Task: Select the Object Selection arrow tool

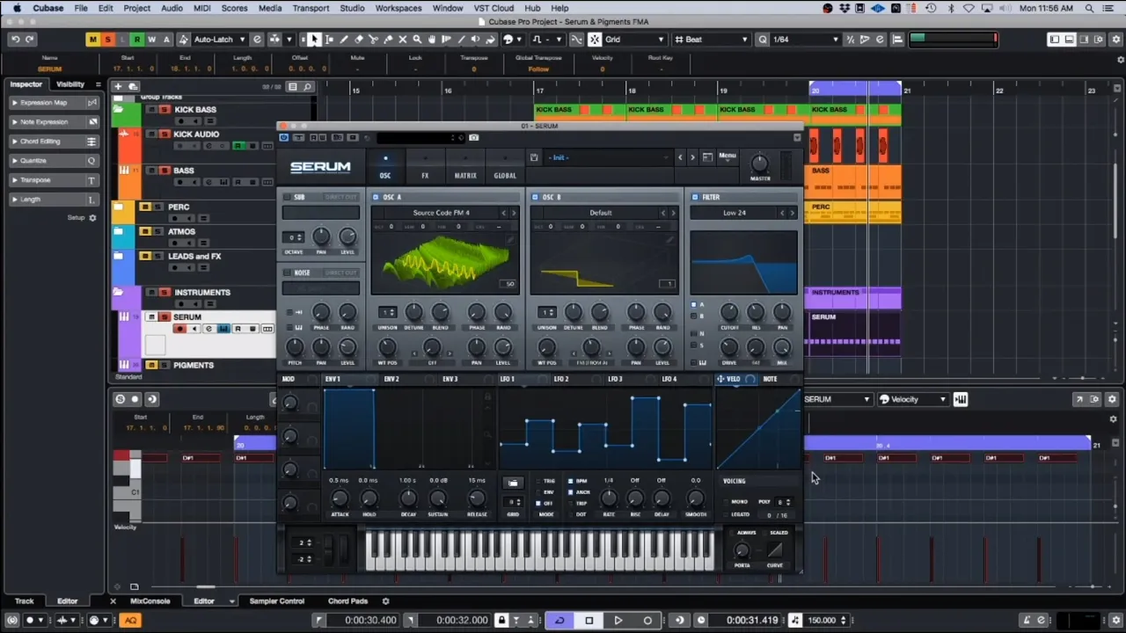Action: pos(314,40)
